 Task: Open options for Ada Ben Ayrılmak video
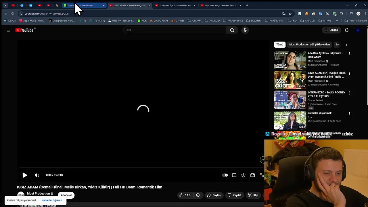[350, 54]
